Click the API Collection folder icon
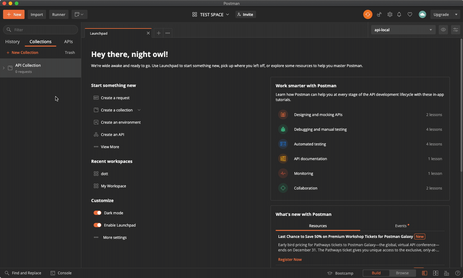Viewport: 463px width, 278px height. pos(10,68)
